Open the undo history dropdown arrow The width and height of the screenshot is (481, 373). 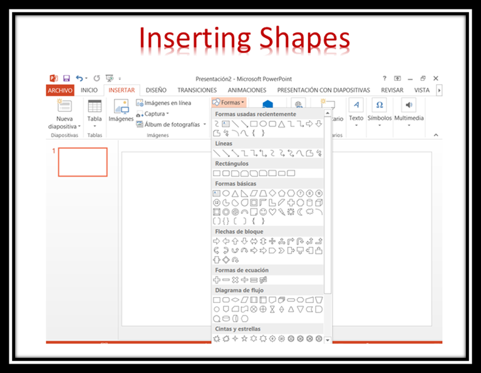click(x=86, y=78)
